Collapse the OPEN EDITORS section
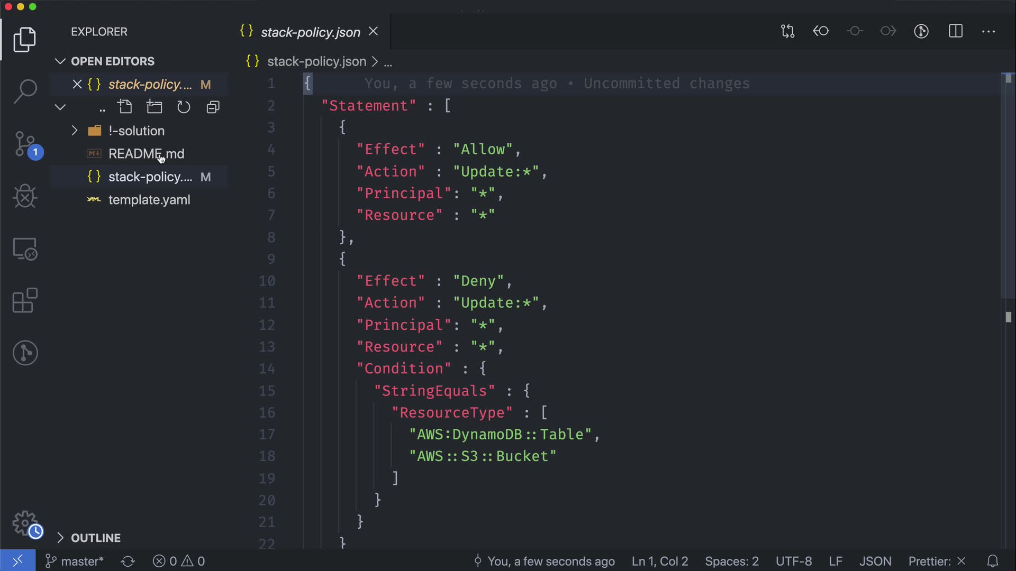Screen dimensions: 1016x571 click(112, 61)
